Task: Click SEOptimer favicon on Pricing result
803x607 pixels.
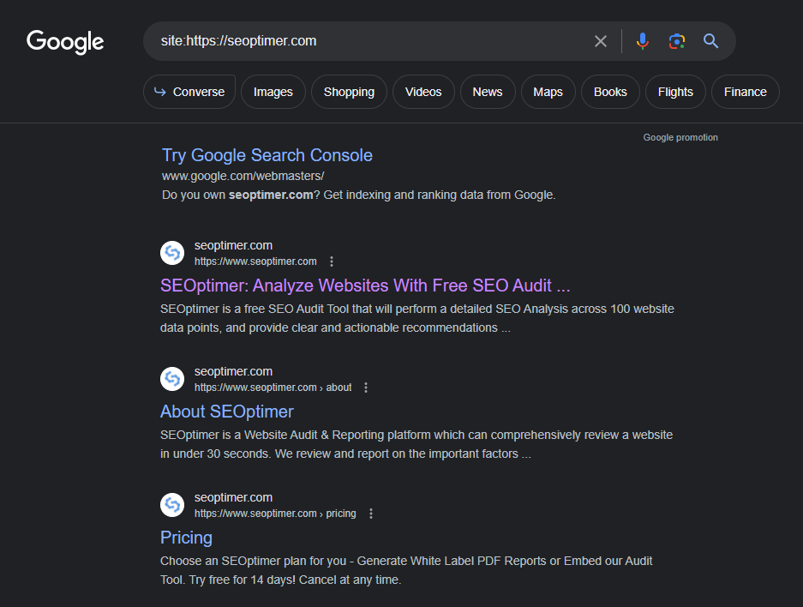Action: [172, 505]
